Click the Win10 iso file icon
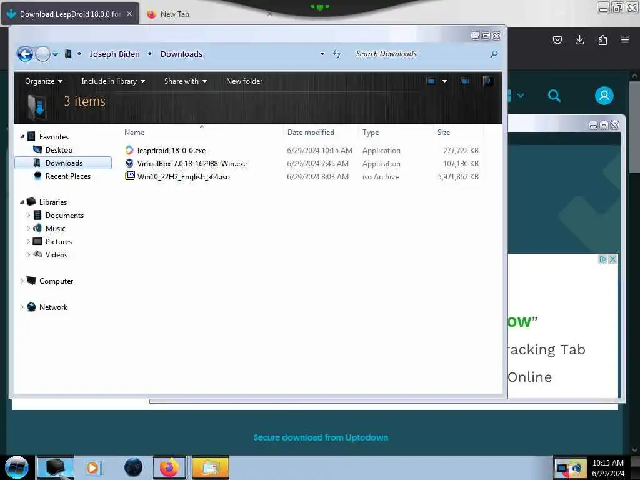Screen dimensions: 640x480 tap(130, 176)
